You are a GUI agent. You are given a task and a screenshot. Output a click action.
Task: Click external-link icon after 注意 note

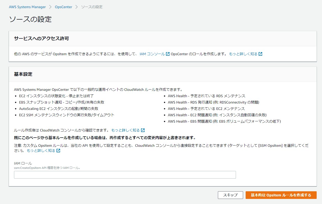[x=58, y=151]
